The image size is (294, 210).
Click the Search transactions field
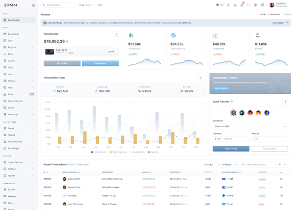click(x=260, y=165)
